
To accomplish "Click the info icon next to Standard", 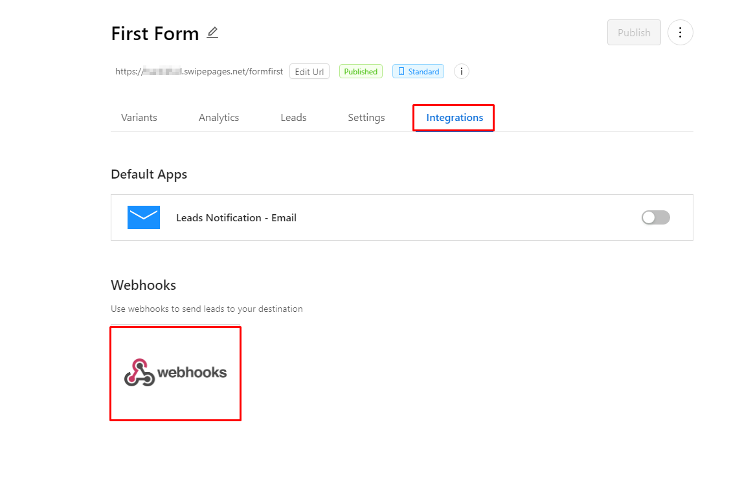I will click(x=462, y=71).
